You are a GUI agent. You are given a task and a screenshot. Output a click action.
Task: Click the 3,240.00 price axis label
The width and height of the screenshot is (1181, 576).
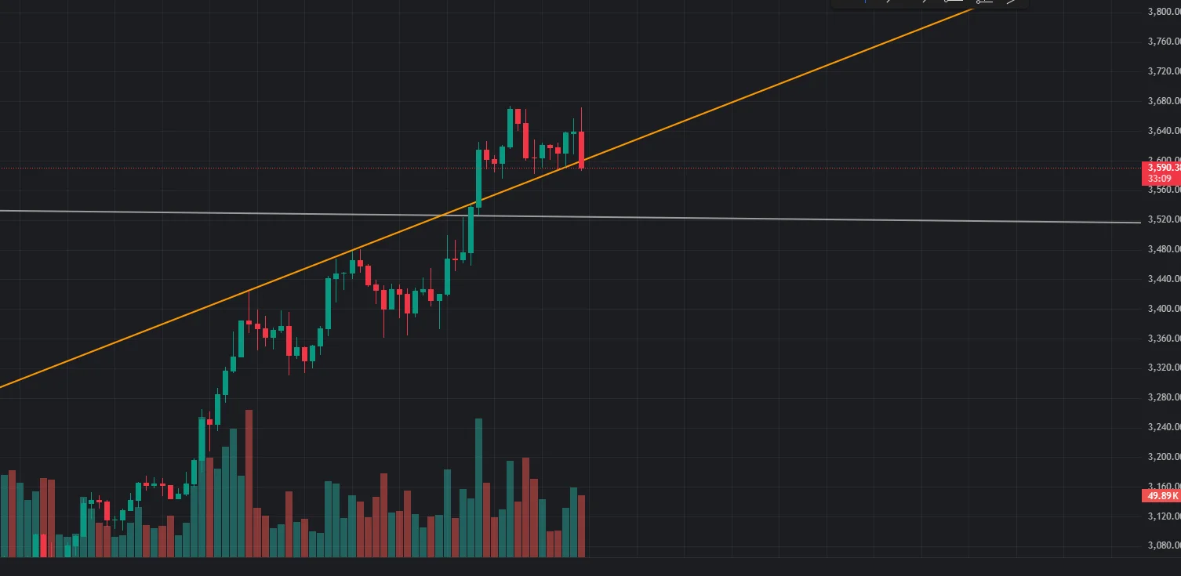click(x=1163, y=427)
